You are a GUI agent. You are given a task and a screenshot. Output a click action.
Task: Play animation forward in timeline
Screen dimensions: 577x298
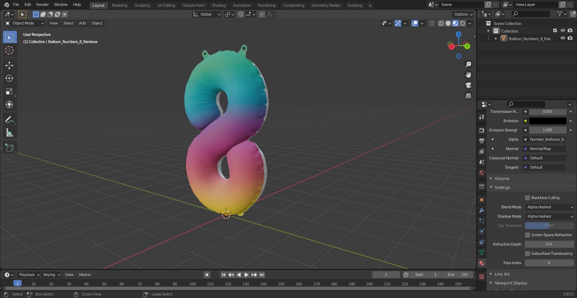click(247, 275)
